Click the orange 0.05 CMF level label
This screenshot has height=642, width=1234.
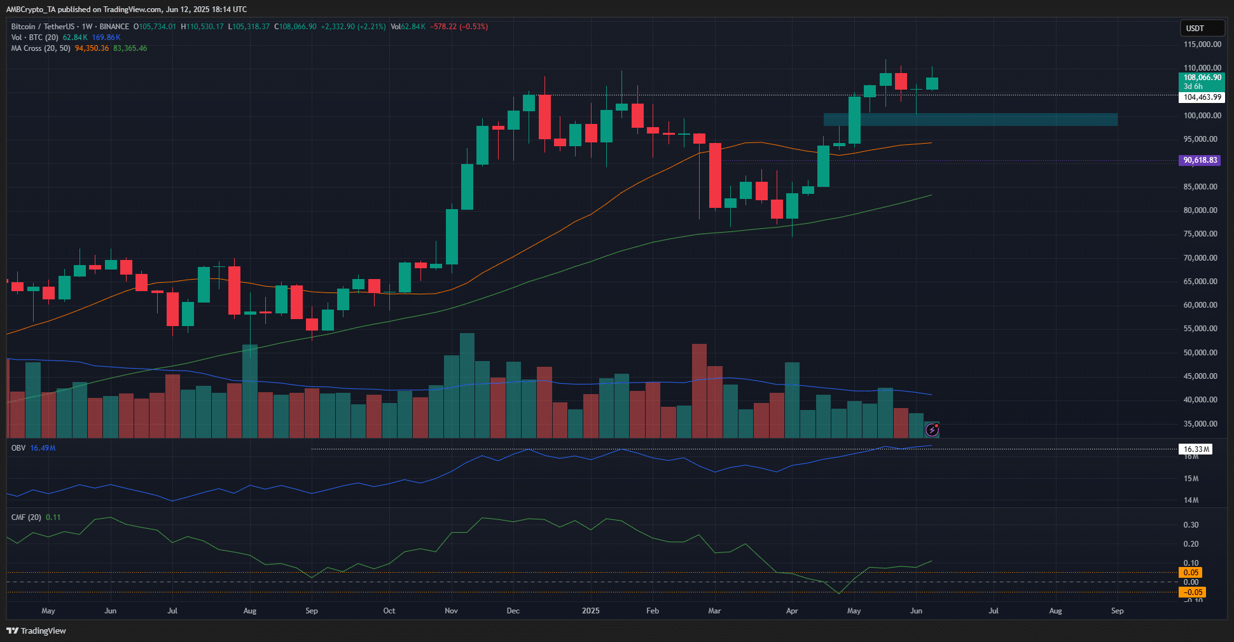coord(1191,573)
